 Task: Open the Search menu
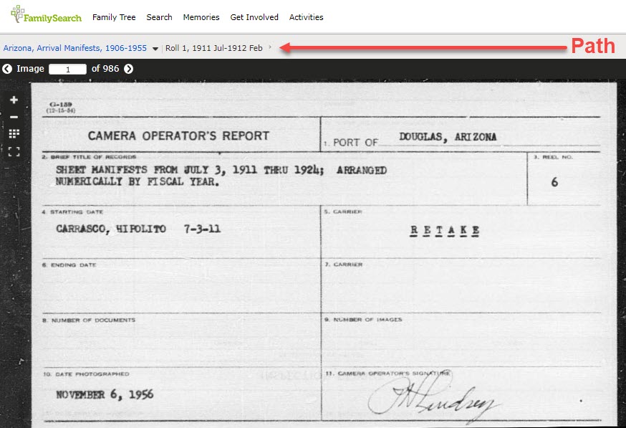[x=159, y=17]
